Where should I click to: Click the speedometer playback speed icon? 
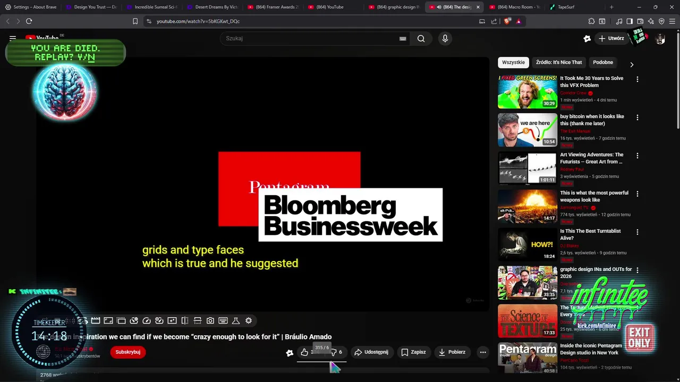tap(147, 320)
